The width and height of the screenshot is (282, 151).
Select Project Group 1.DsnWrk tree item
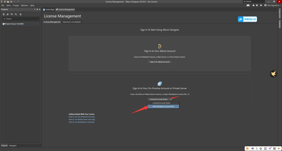point(21,24)
